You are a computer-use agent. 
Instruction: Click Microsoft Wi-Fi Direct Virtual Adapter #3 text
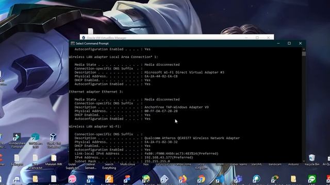pos(184,72)
